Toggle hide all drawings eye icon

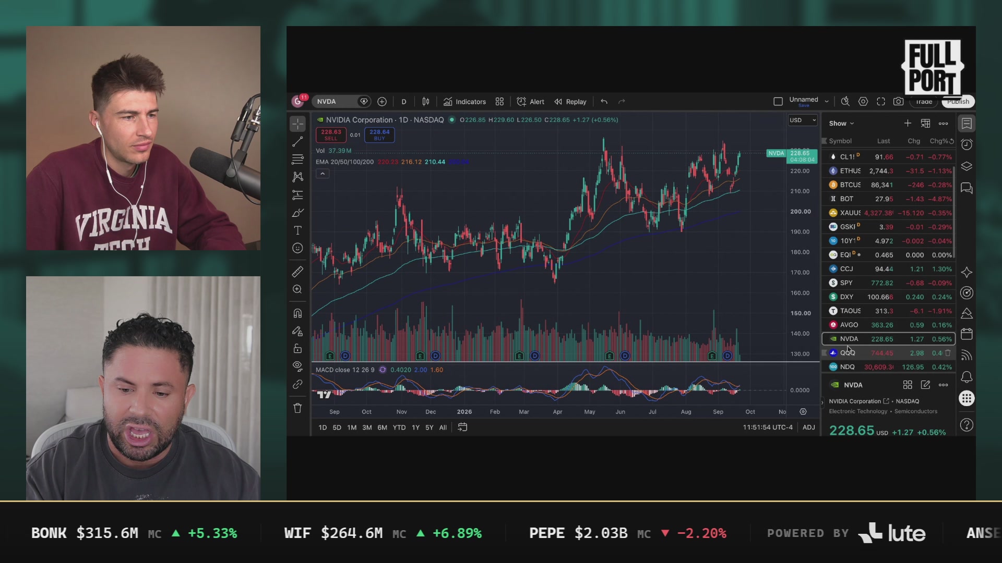click(x=297, y=366)
